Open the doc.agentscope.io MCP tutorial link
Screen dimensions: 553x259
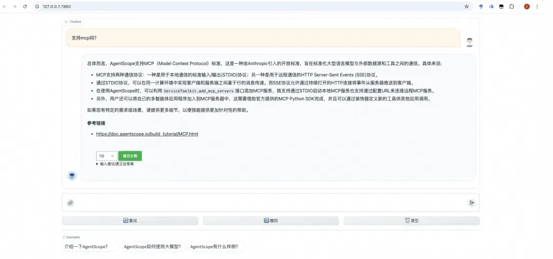tap(147, 134)
